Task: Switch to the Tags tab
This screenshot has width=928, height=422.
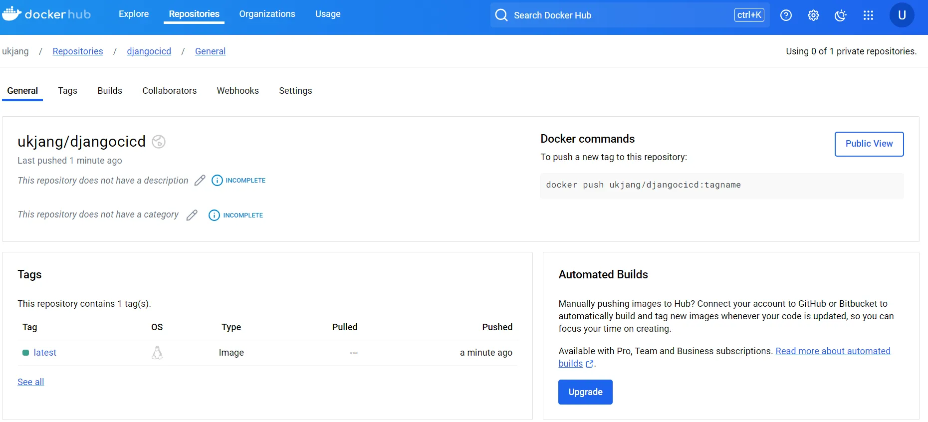Action: point(67,91)
